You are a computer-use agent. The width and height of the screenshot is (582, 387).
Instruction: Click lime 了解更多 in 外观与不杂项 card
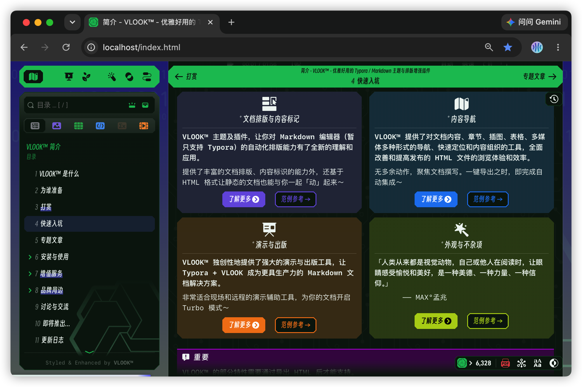[436, 321]
